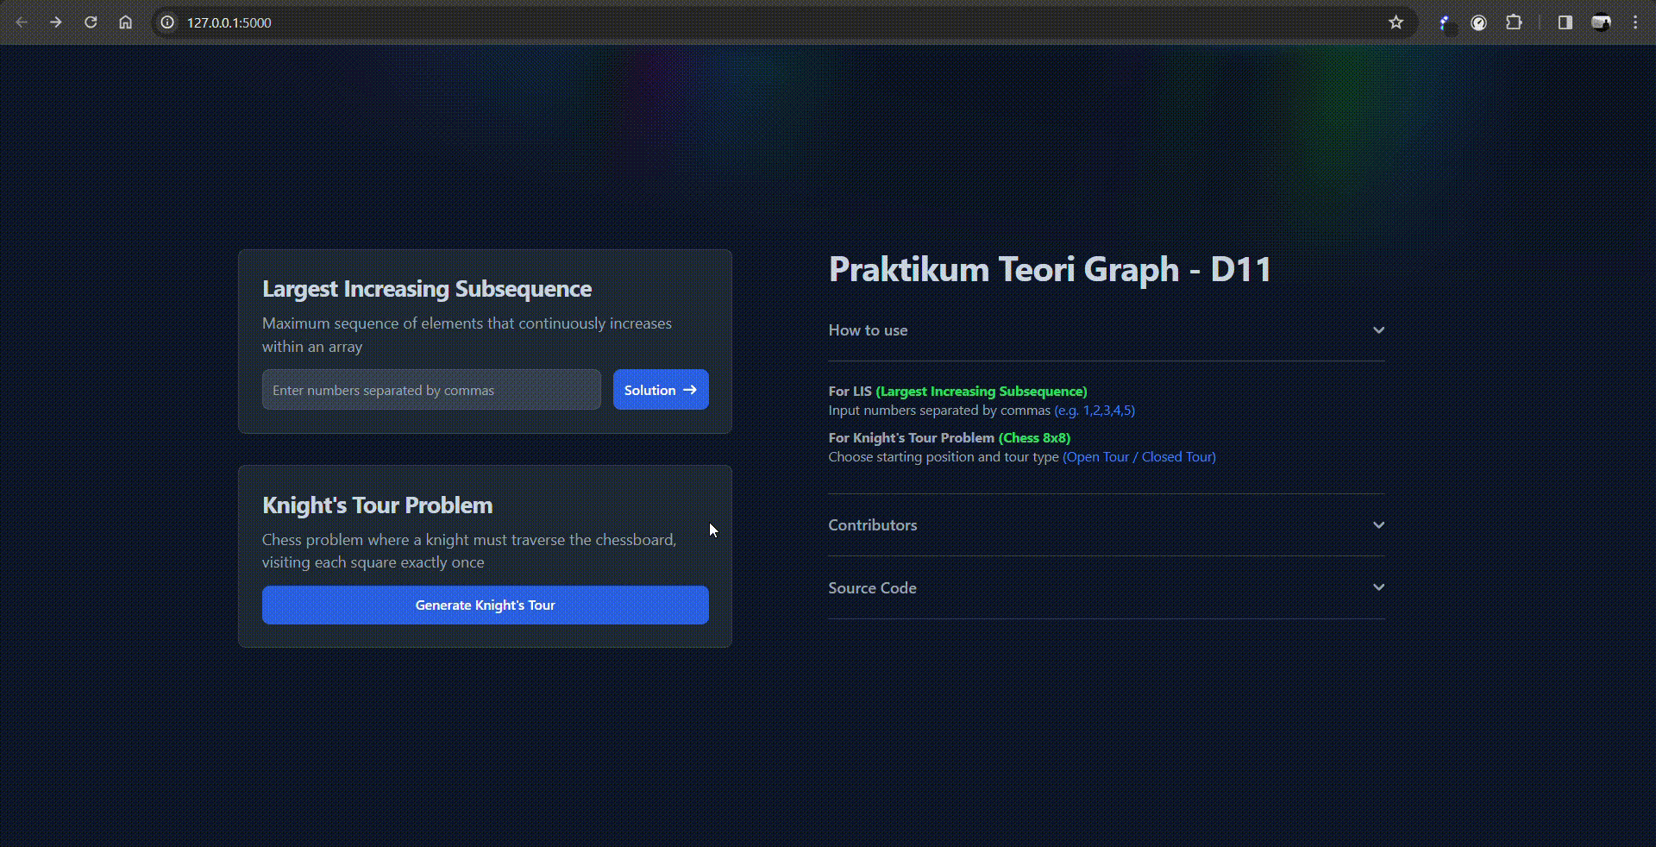
Task: Open the browser extensions puzzle icon
Action: [1514, 22]
